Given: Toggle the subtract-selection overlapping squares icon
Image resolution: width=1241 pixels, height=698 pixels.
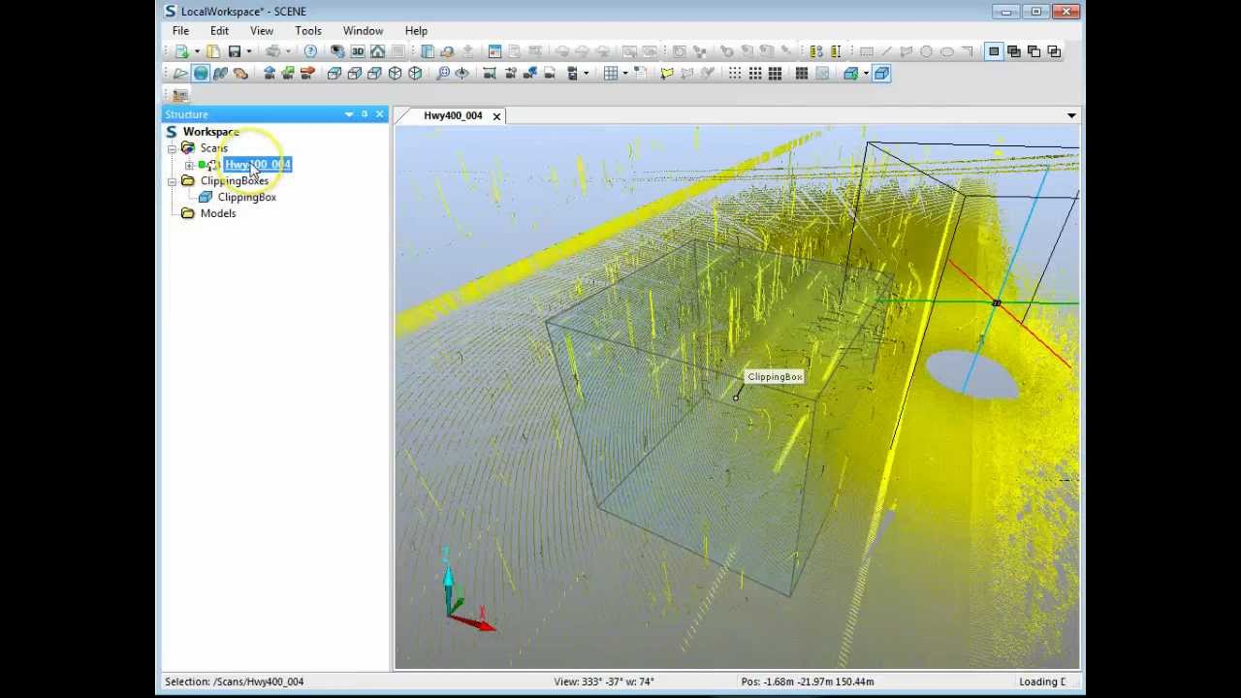Looking at the screenshot, I should pyautogui.click(x=1034, y=51).
